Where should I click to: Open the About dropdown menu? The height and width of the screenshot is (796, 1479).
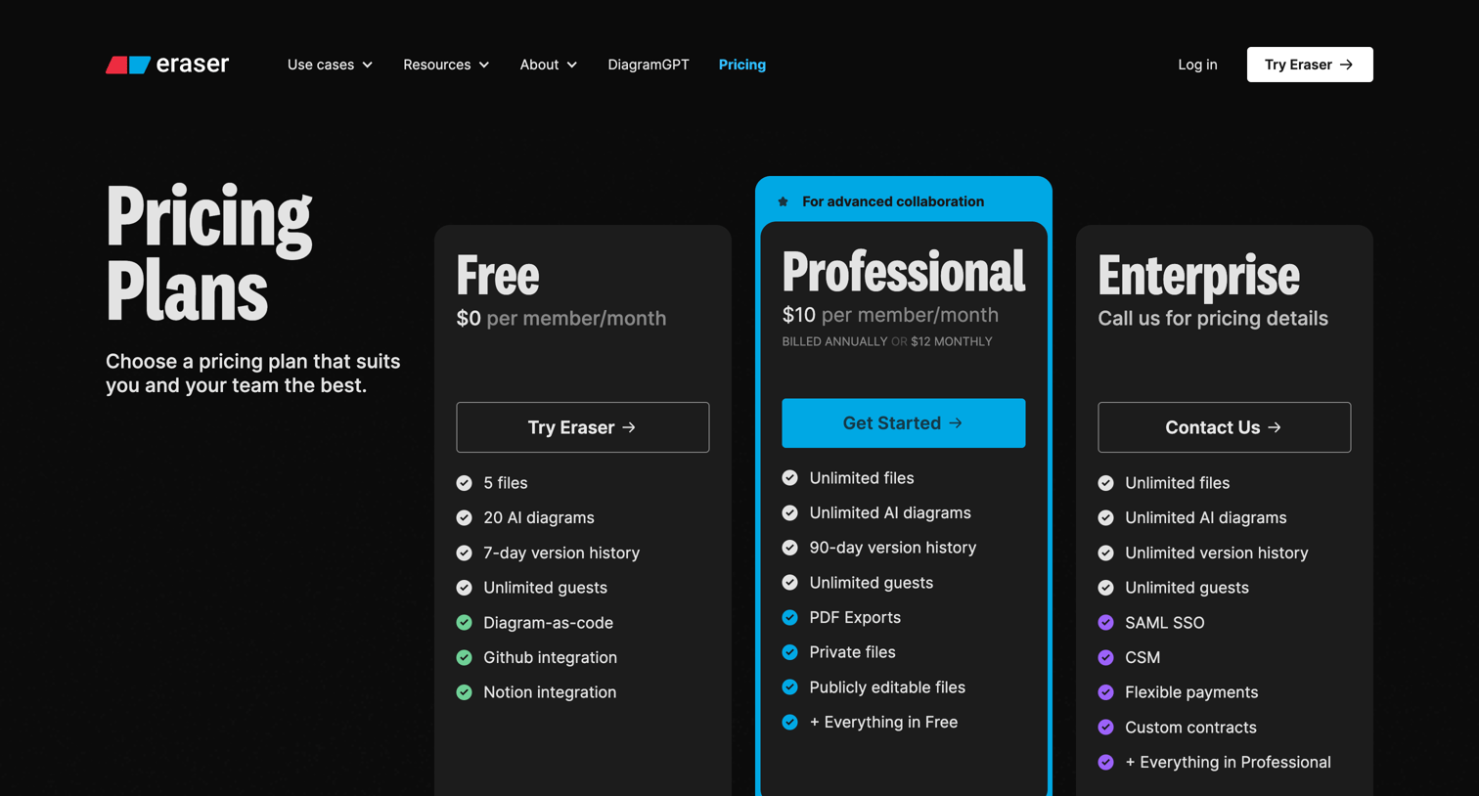[549, 65]
